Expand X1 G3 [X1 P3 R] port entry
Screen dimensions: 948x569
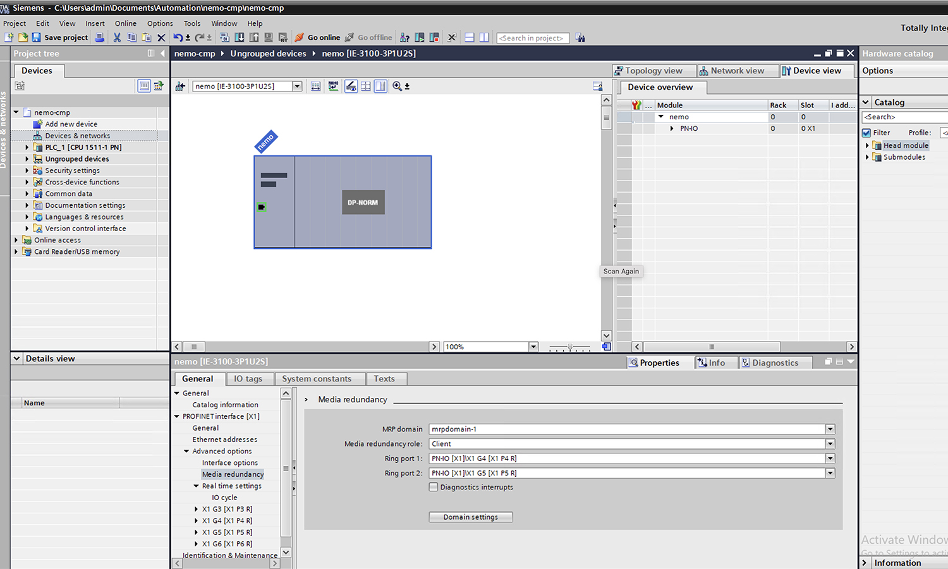(197, 509)
